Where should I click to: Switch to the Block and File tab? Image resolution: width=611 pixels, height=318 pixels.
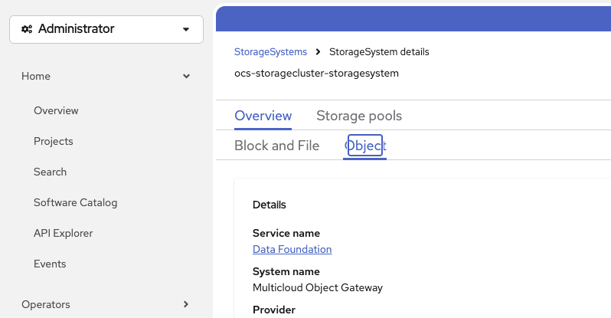[x=276, y=146]
